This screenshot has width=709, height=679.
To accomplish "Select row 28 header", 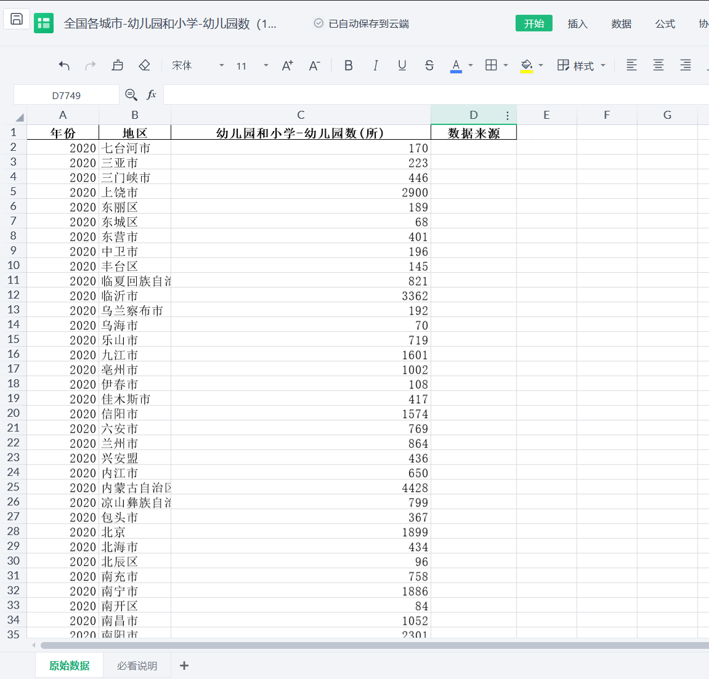I will 14,531.
